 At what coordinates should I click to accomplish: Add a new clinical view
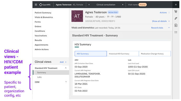(63, 62)
